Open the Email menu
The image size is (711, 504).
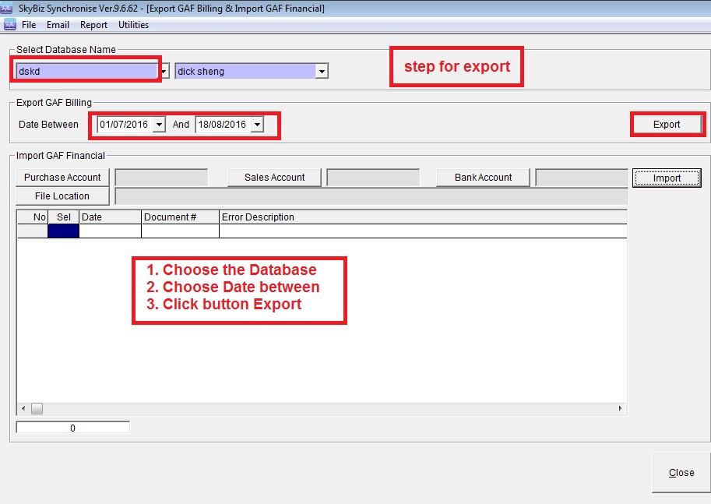click(58, 25)
